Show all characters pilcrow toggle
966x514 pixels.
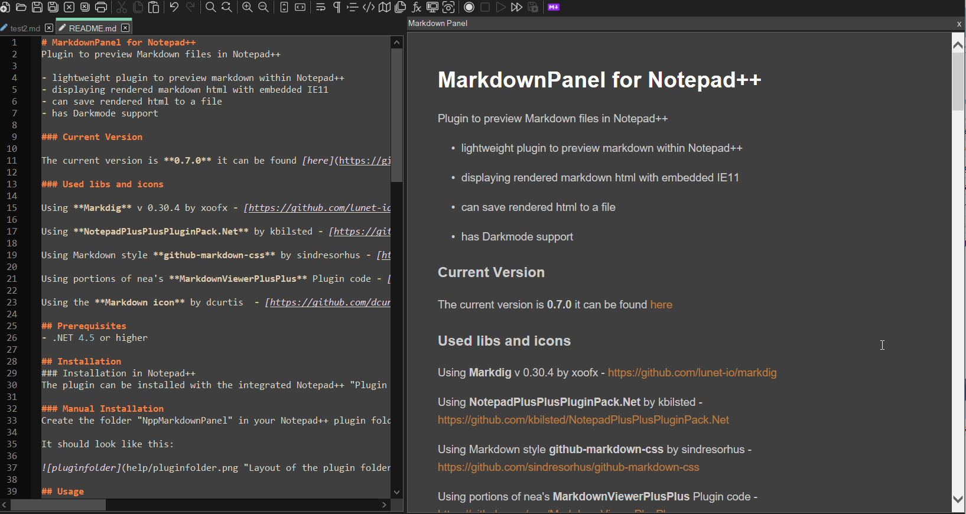(x=337, y=7)
